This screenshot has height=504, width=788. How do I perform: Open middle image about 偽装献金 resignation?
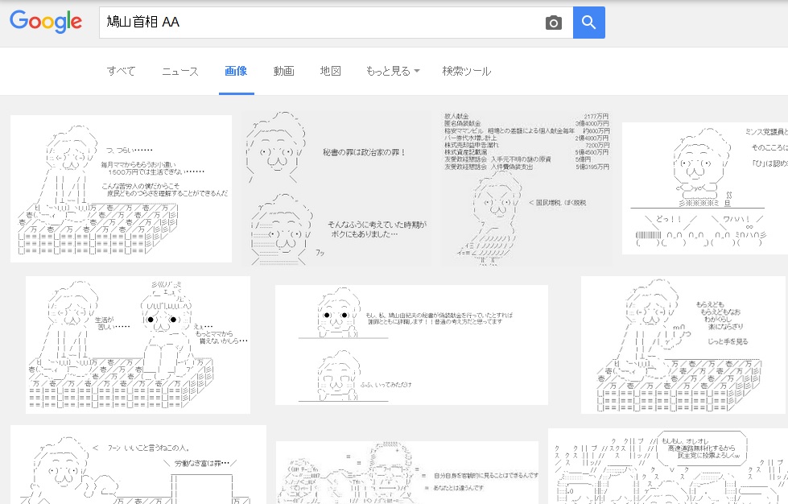pyautogui.click(x=411, y=345)
